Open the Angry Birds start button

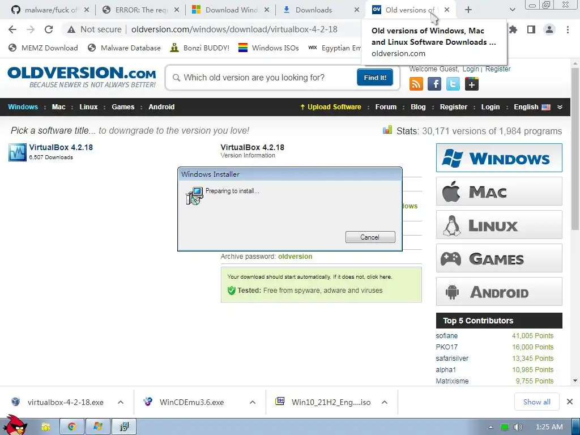tap(15, 425)
